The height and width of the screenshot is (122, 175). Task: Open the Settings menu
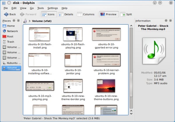(x=52, y=8)
